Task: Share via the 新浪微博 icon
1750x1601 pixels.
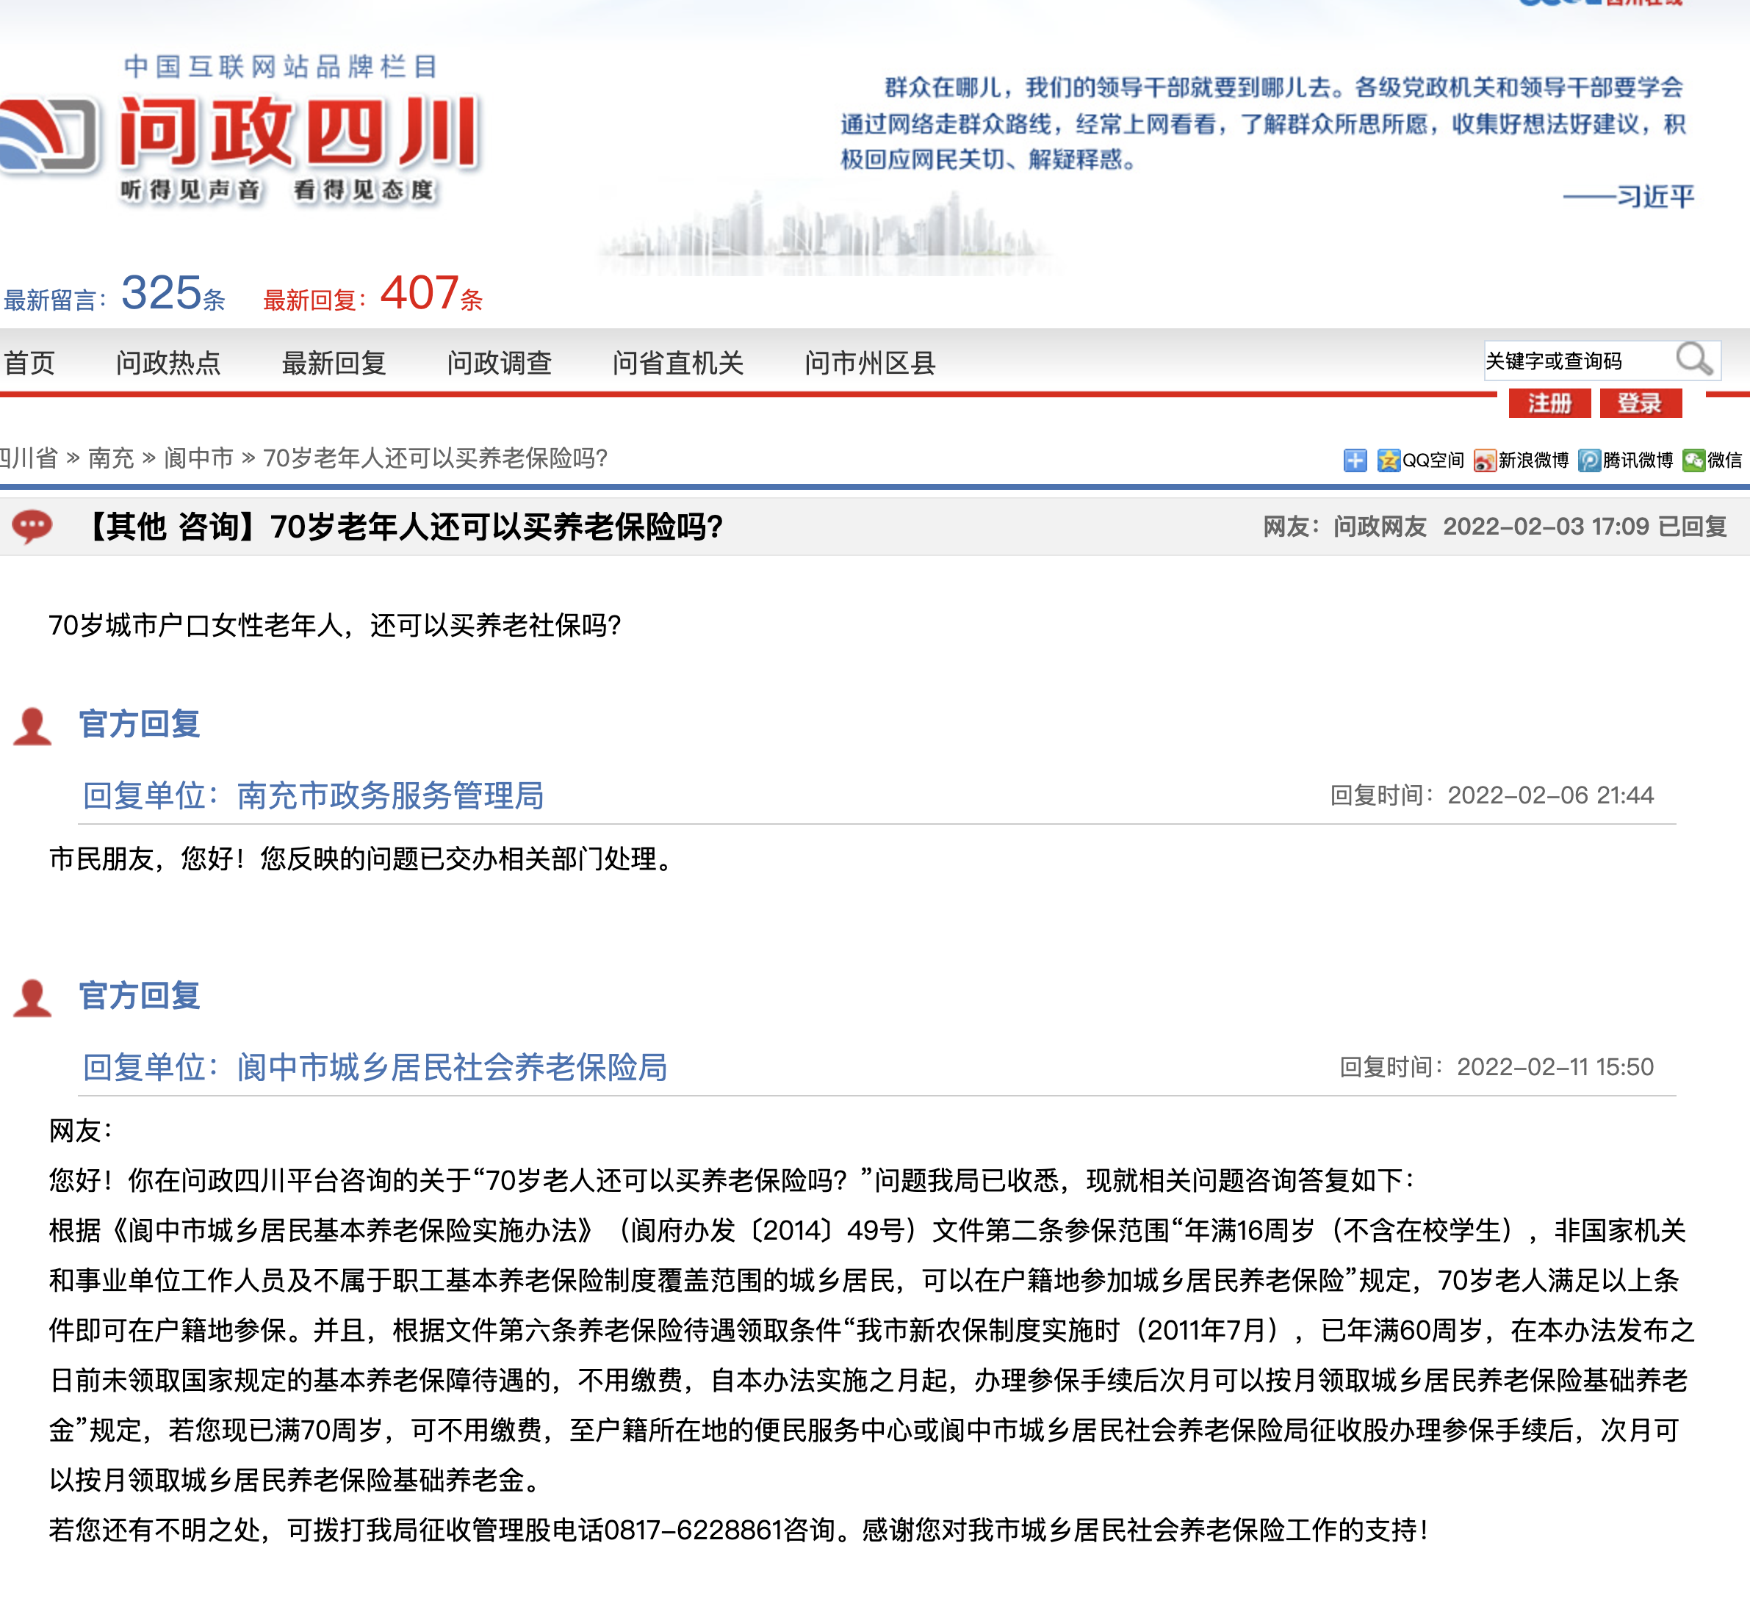Action: [x=1484, y=460]
